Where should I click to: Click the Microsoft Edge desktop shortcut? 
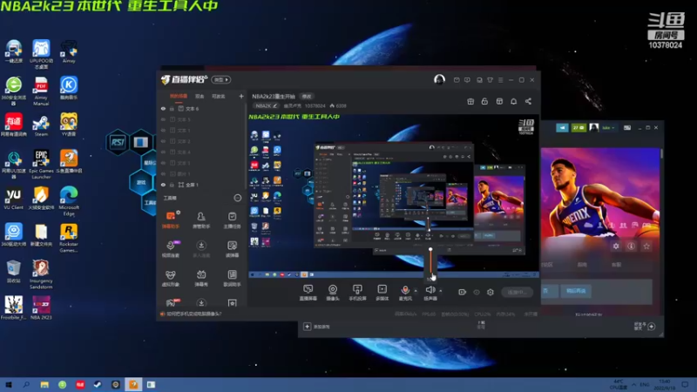pyautogui.click(x=69, y=200)
